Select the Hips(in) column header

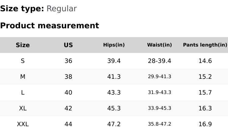pos(114,45)
